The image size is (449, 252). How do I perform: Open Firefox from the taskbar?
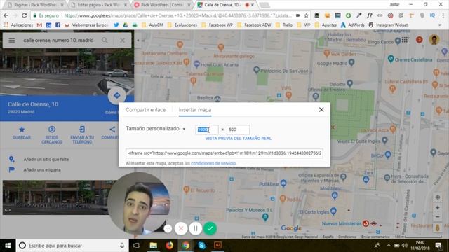[170, 246]
